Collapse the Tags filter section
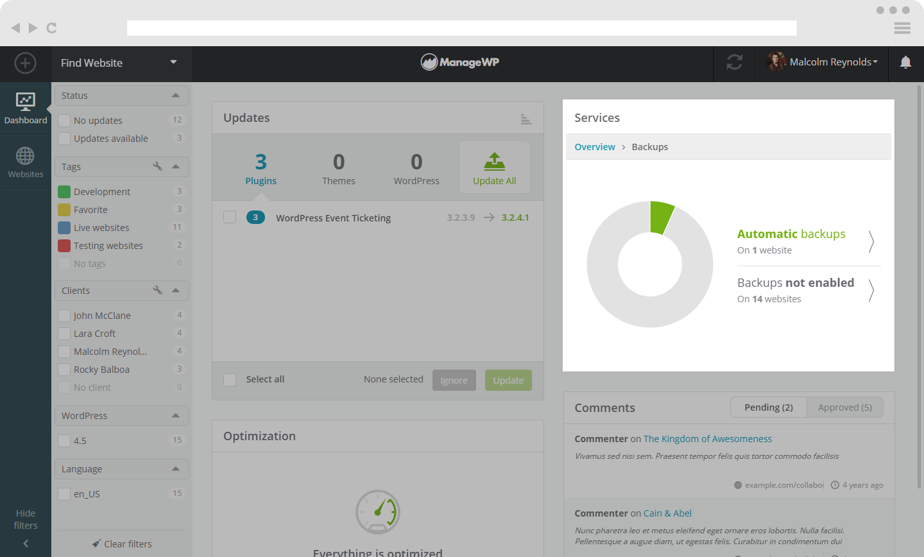This screenshot has height=557, width=924. (x=176, y=166)
